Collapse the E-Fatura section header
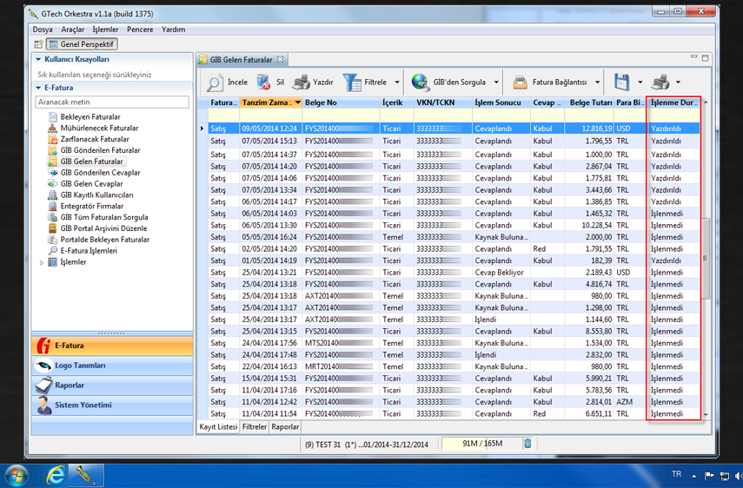This screenshot has width=743, height=488. [38, 88]
